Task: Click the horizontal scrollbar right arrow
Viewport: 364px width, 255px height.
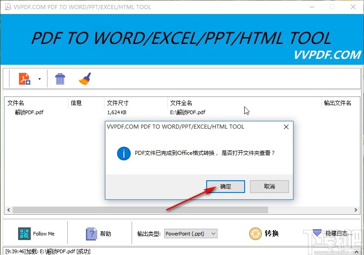Action: pyautogui.click(x=356, y=210)
